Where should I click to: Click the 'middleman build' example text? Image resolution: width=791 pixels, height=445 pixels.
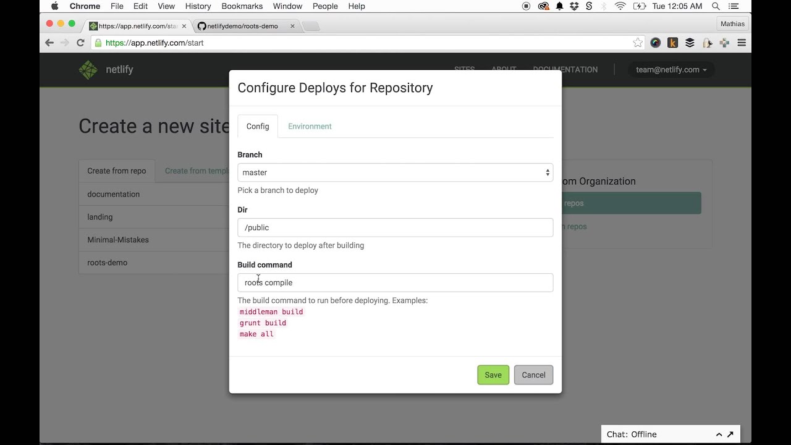click(271, 312)
